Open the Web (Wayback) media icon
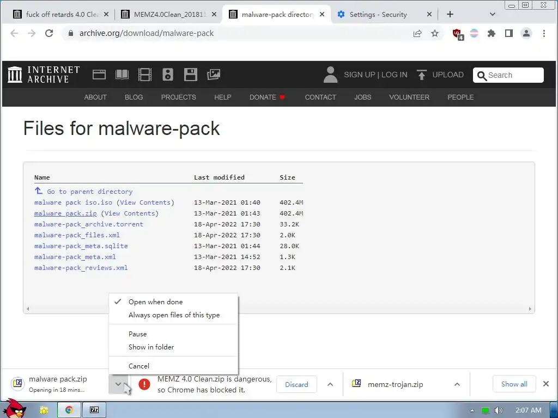Viewport: 558px width, 418px height. click(99, 75)
